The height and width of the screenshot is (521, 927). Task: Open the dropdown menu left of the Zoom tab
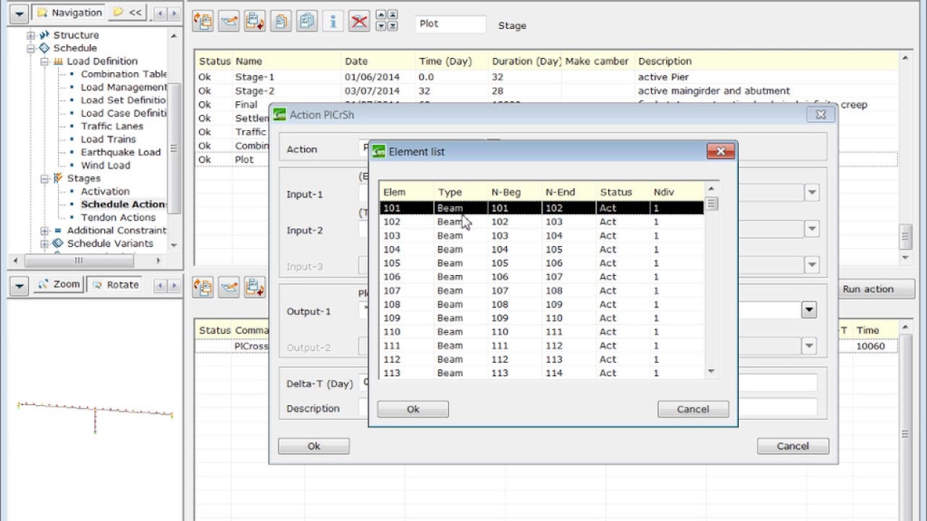[x=20, y=285]
